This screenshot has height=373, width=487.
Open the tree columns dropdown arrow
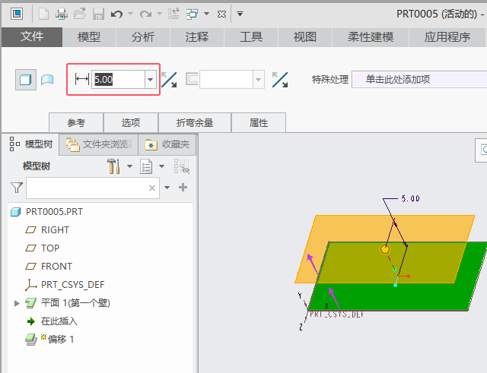click(x=162, y=166)
